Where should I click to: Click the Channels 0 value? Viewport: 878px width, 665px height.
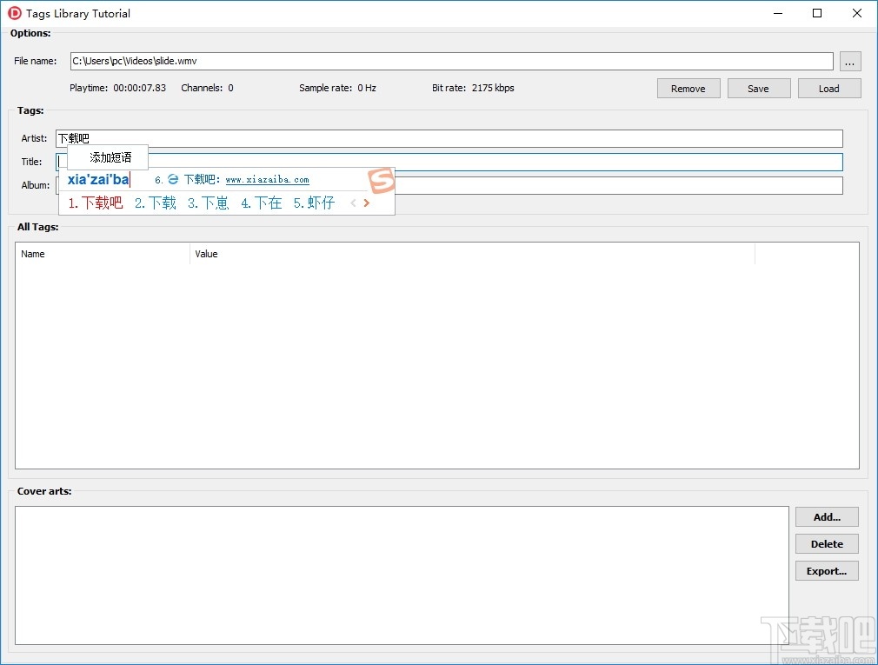tap(230, 88)
